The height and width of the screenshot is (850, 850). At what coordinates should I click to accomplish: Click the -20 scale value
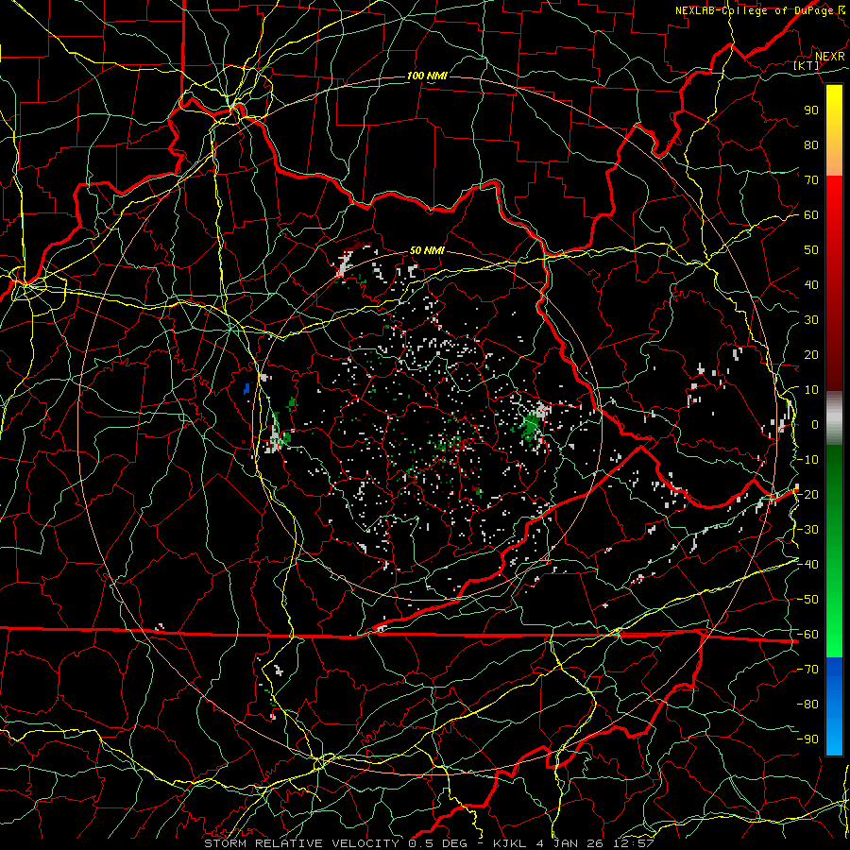click(x=807, y=494)
